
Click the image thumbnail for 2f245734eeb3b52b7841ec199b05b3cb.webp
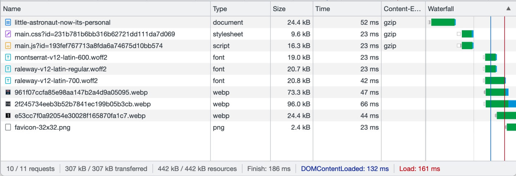(8, 104)
